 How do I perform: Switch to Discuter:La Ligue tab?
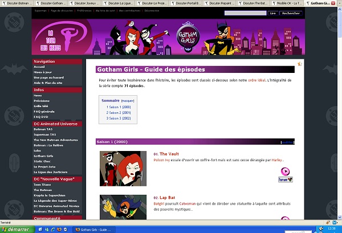(x=119, y=3)
